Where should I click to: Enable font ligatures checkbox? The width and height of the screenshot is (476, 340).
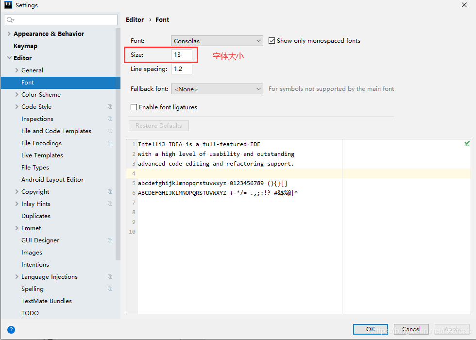pos(134,107)
